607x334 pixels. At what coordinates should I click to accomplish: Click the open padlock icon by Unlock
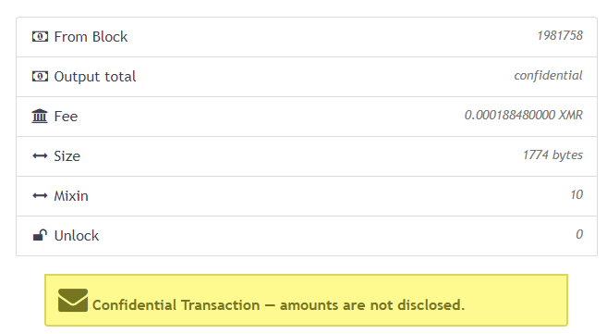[40, 235]
